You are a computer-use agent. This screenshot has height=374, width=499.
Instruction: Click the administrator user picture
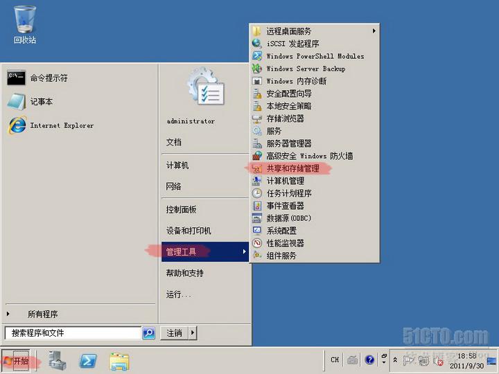(207, 87)
